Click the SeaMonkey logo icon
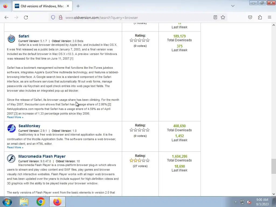The height and width of the screenshot is (207, 276). click(x=11, y=128)
